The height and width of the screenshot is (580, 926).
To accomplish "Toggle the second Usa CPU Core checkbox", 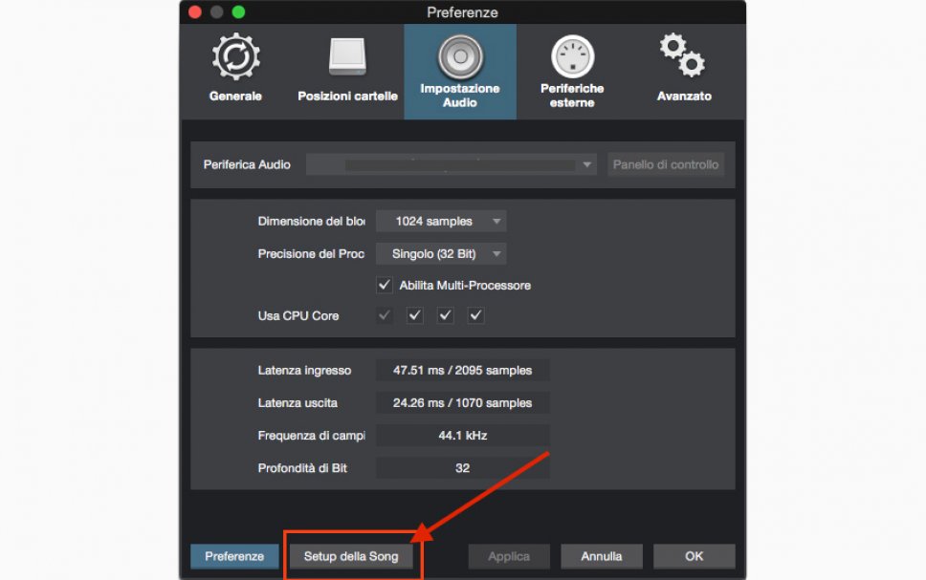I will (x=414, y=315).
